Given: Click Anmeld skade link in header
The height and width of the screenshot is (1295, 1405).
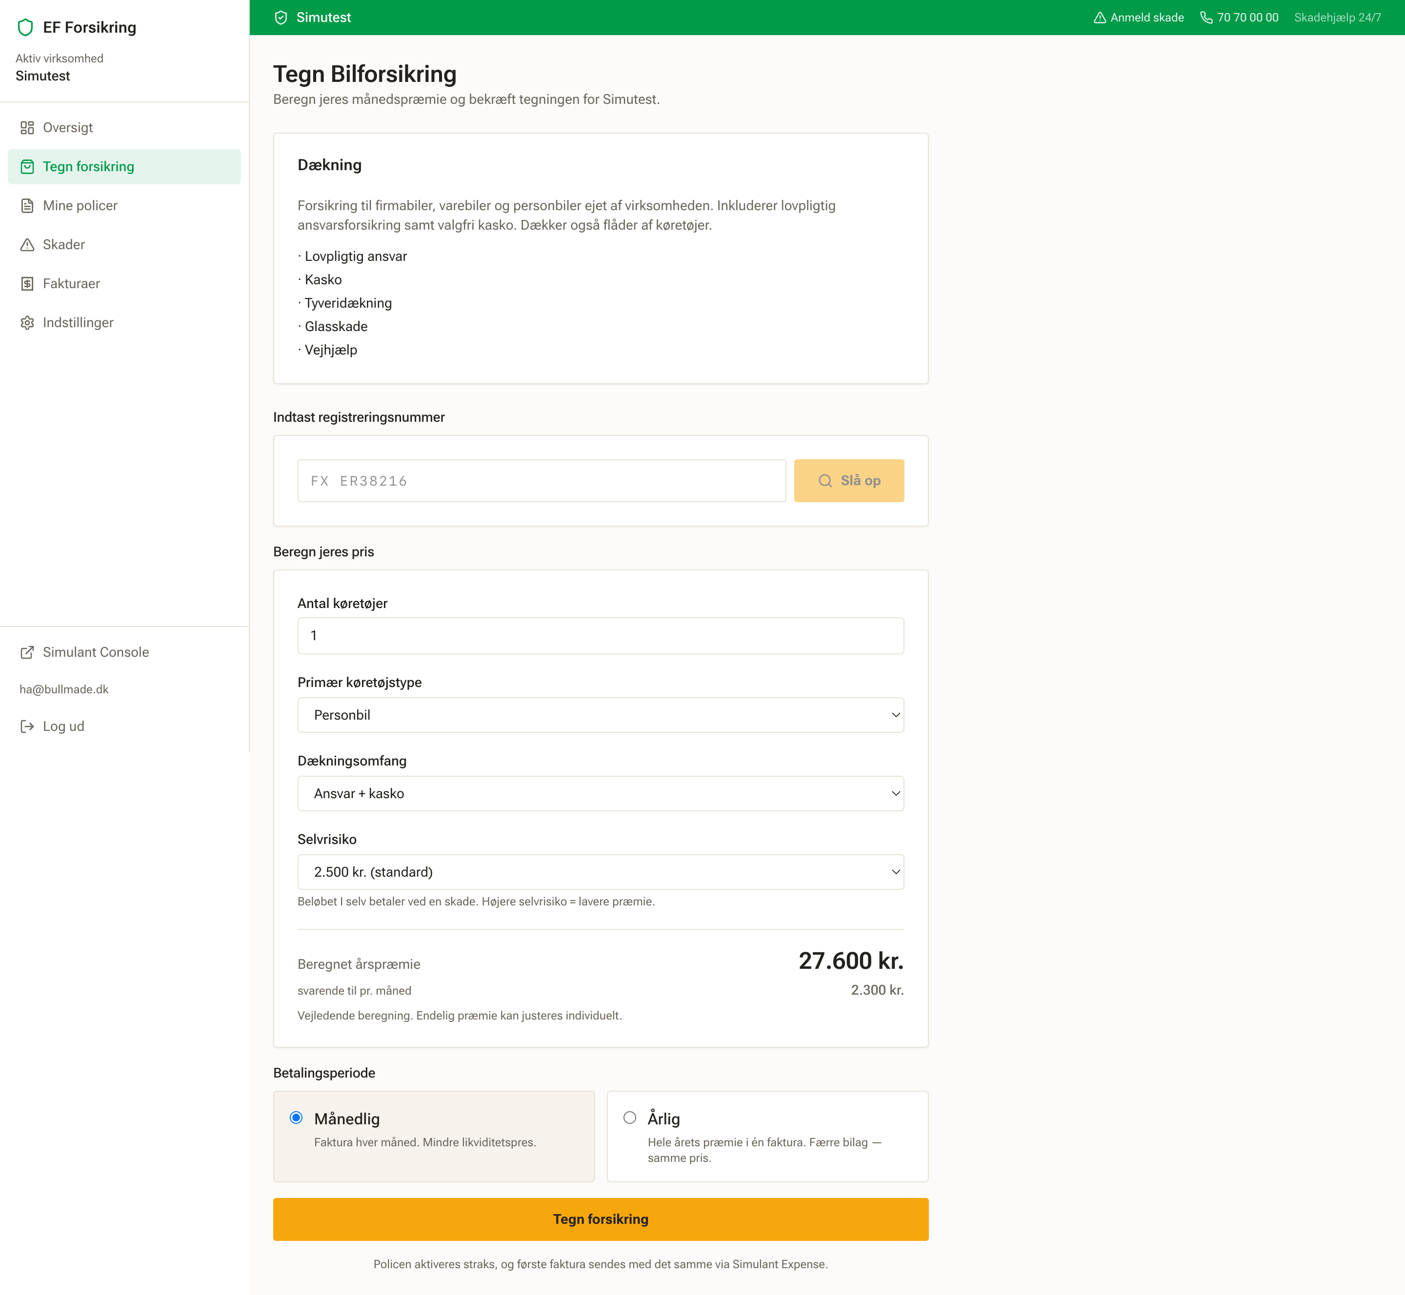Looking at the screenshot, I should tap(1139, 18).
